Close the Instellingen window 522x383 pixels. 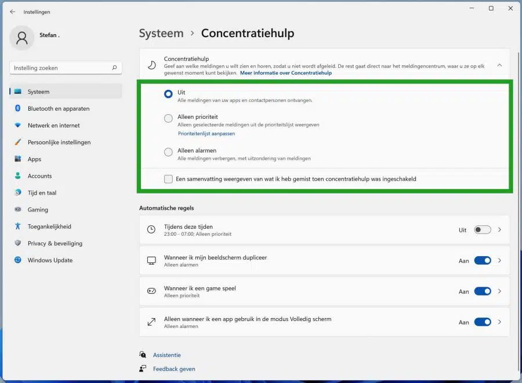510,8
